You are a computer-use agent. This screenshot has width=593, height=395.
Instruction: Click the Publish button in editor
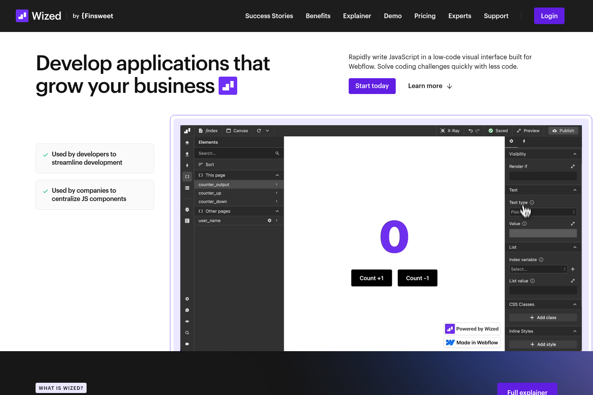pyautogui.click(x=563, y=131)
